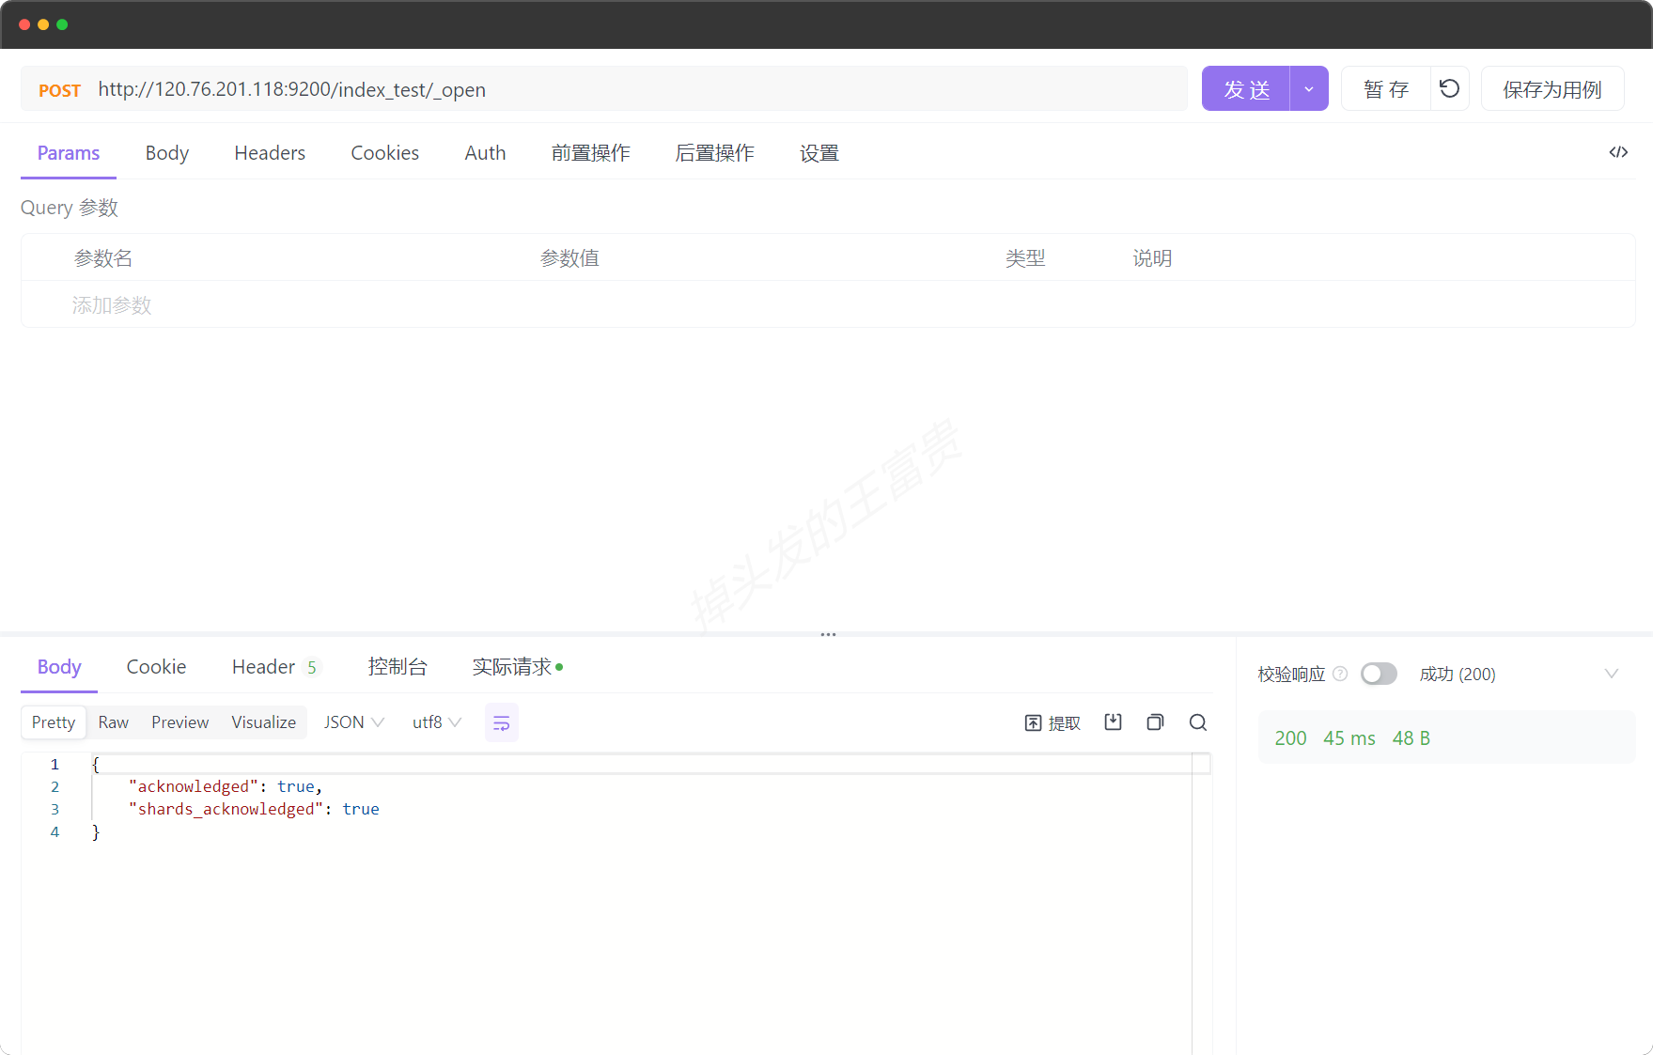Select the Preview view mode
Viewport: 1653px width, 1055px height.
180,722
